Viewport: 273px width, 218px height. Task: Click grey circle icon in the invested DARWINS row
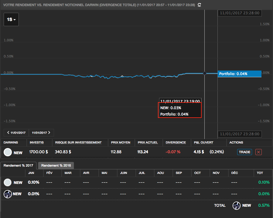pyautogui.click(x=8, y=152)
